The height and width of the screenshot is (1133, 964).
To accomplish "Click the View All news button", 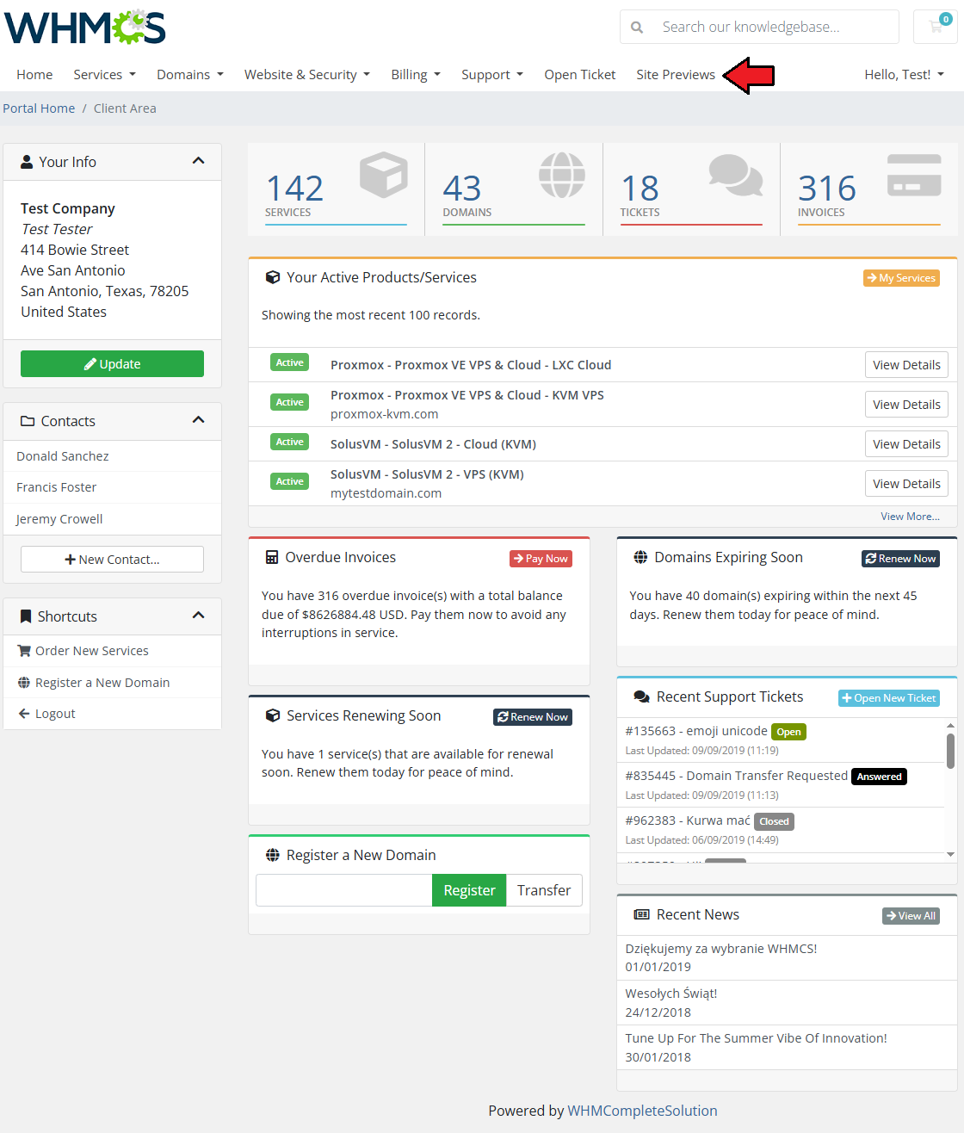I will (911, 916).
